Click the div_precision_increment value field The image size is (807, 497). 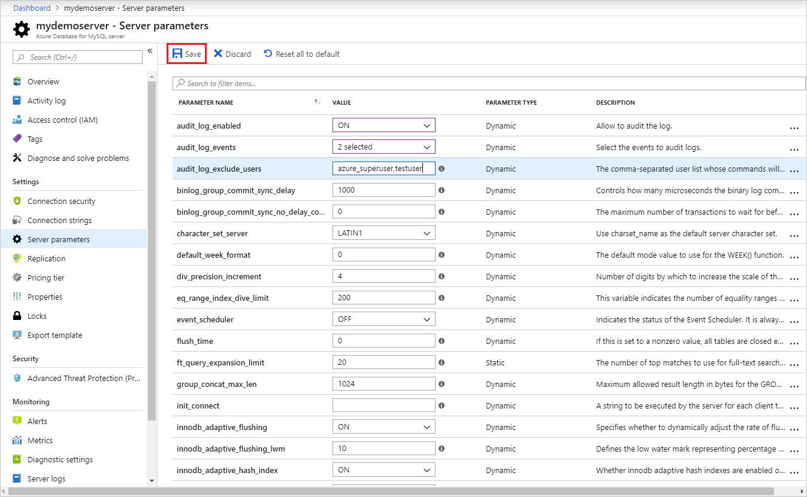tap(384, 276)
